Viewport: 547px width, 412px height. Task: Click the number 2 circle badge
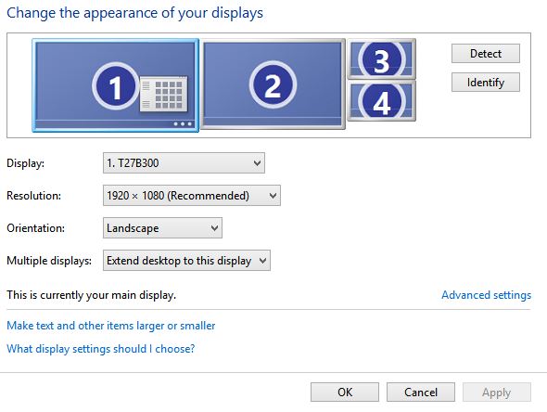click(273, 84)
